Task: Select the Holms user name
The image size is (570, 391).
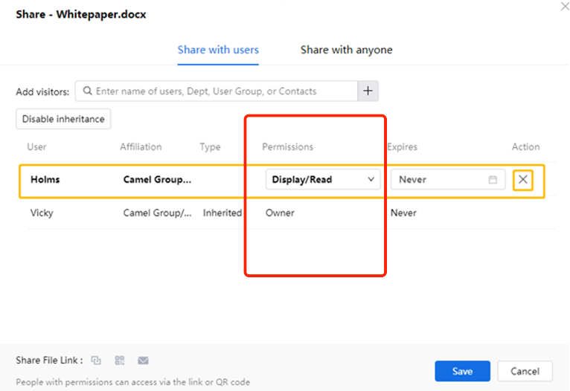Action: coord(45,180)
